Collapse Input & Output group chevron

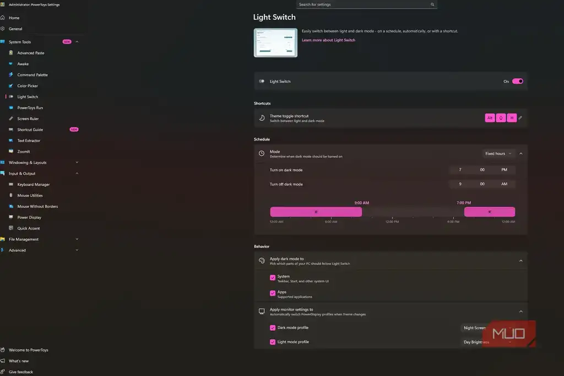tap(77, 173)
